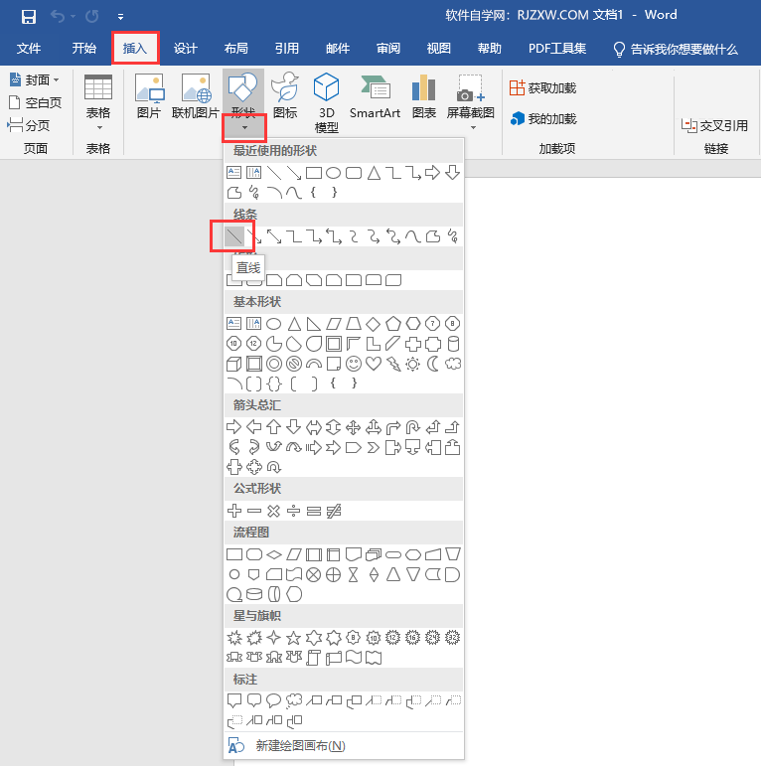761x766 pixels.
Task: Insert a 分页 page break
Action: click(29, 125)
